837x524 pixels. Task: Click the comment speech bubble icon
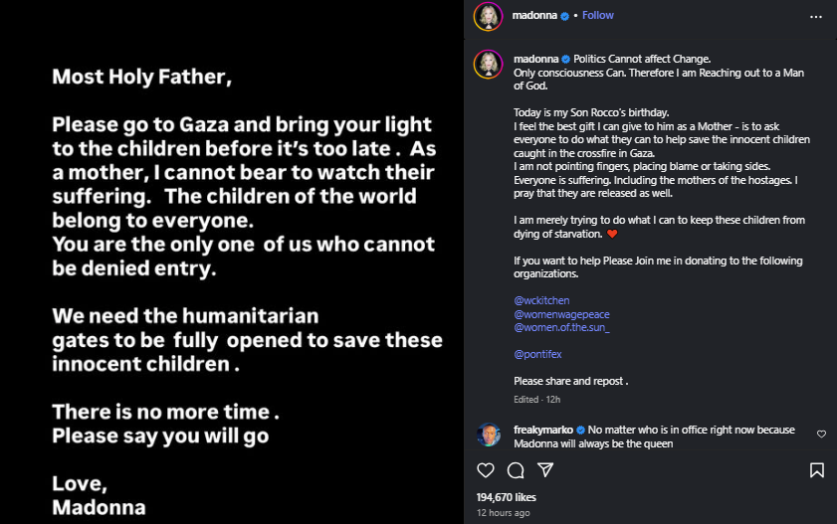pyautogui.click(x=516, y=469)
